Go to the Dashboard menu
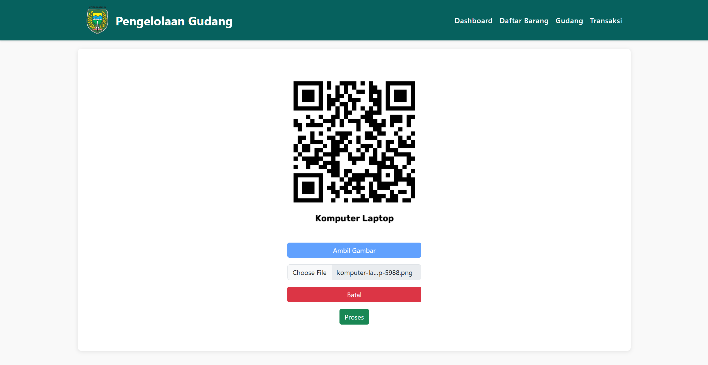The image size is (708, 365). pos(473,21)
